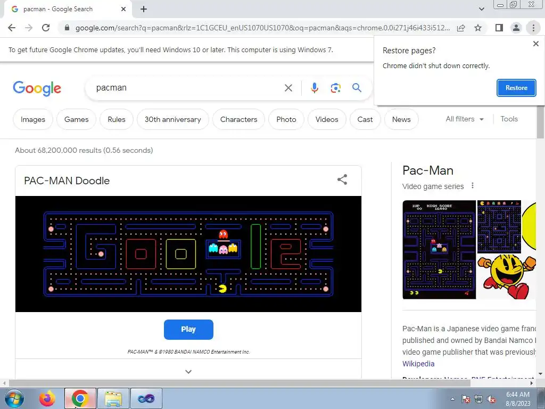View site info via the padlock icon

67,28
